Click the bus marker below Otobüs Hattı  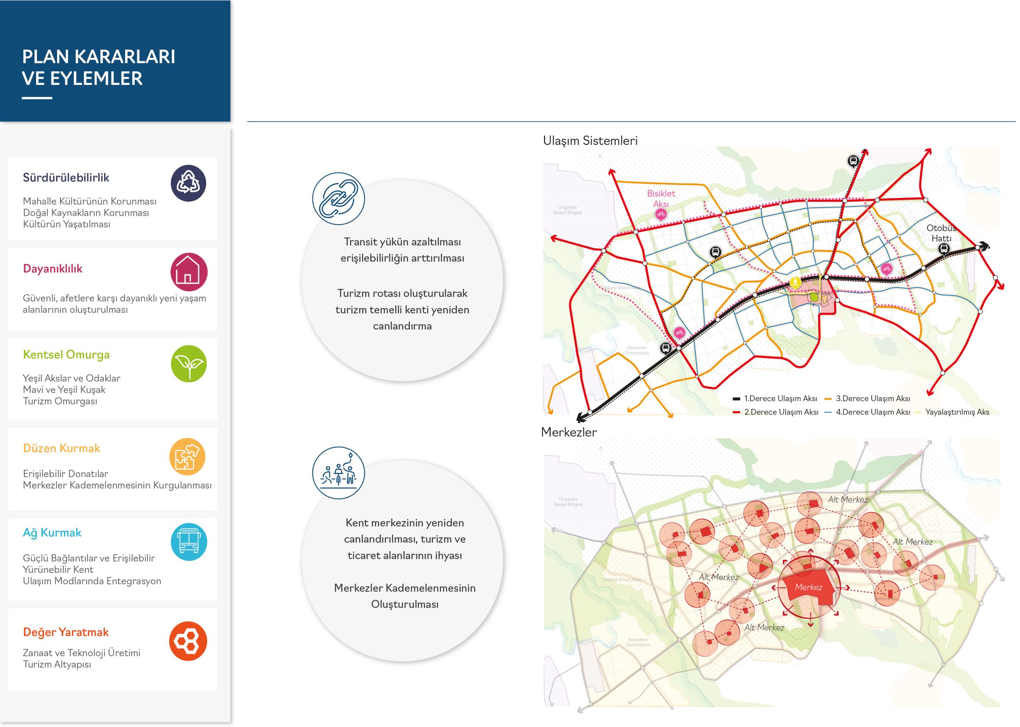pyautogui.click(x=944, y=249)
